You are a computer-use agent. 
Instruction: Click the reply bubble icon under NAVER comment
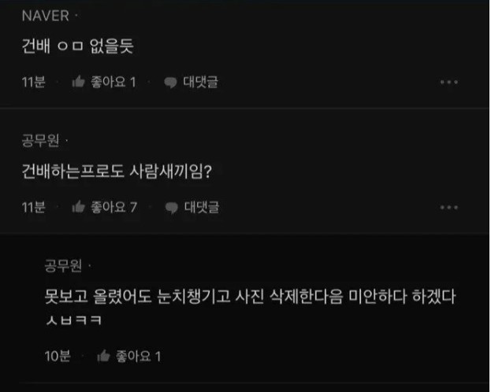click(171, 83)
